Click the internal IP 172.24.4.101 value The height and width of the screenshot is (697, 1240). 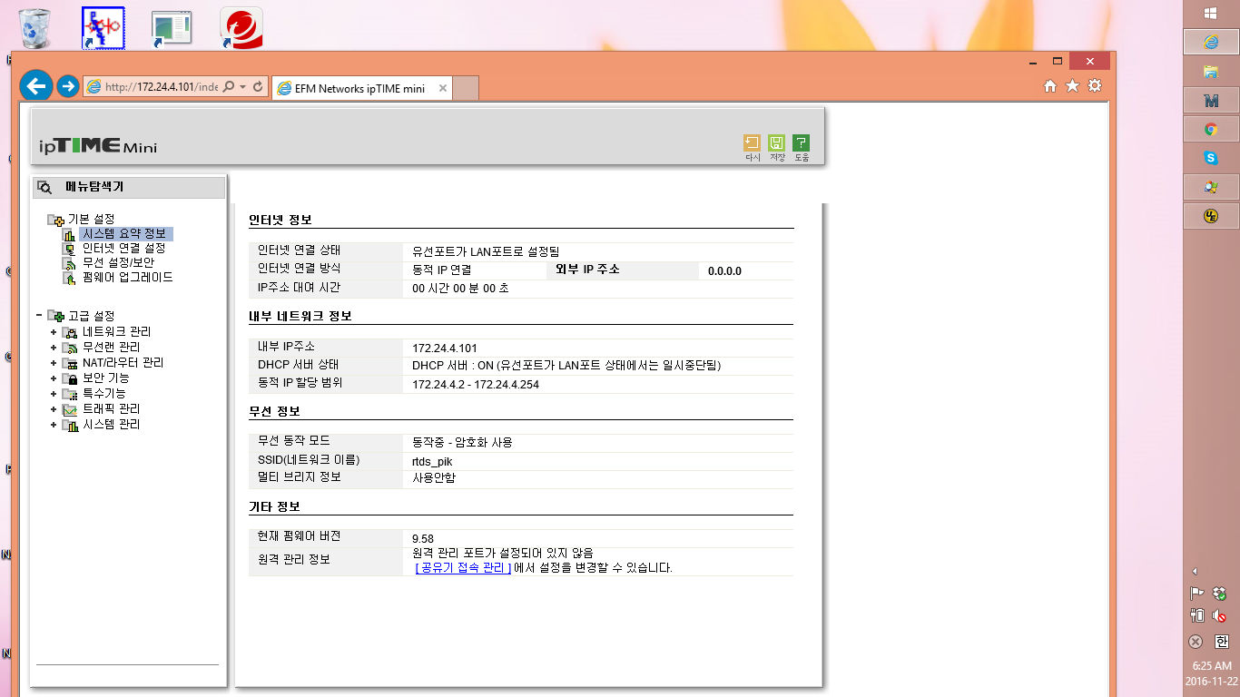pyautogui.click(x=445, y=348)
